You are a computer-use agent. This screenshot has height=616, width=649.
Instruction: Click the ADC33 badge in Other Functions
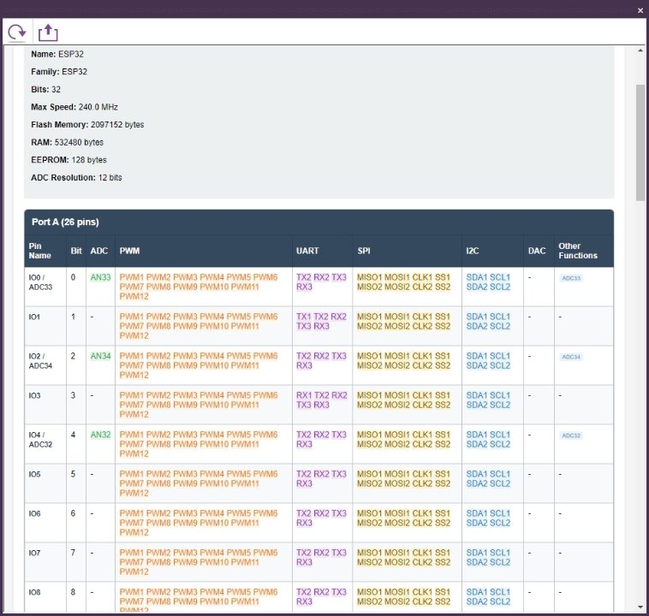tap(571, 278)
